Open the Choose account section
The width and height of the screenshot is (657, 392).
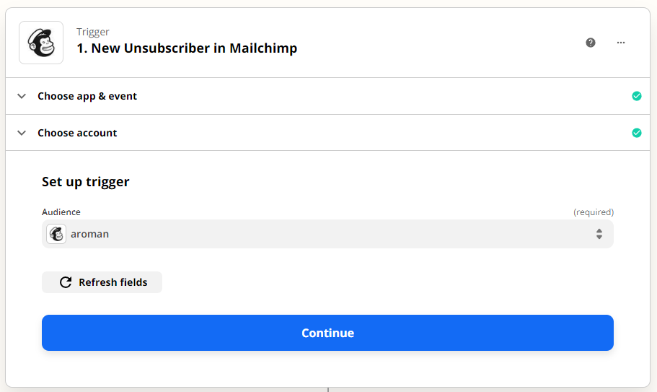327,133
